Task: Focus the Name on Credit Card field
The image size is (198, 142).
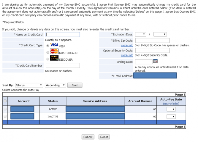Action: click(x=63, y=35)
